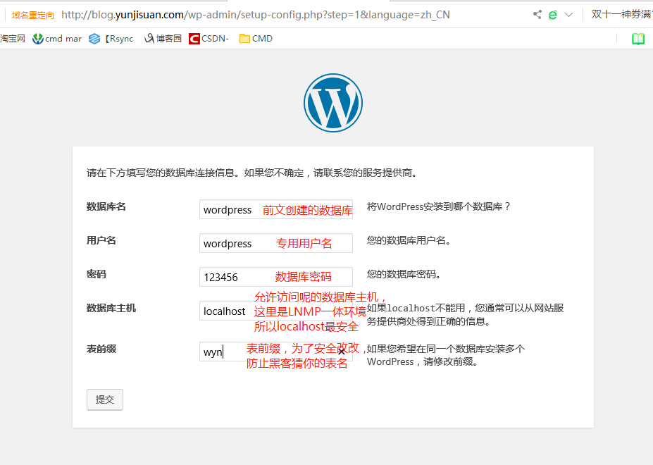Image resolution: width=653 pixels, height=465 pixels.
Task: Click the green reading mode book icon
Action: (x=638, y=39)
